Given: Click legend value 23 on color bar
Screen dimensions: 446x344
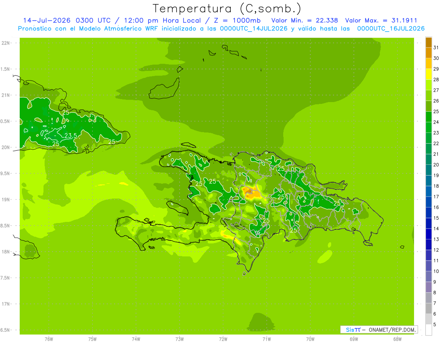Looking at the screenshot, I should (x=436, y=133).
